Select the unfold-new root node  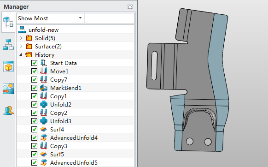tap(43, 30)
